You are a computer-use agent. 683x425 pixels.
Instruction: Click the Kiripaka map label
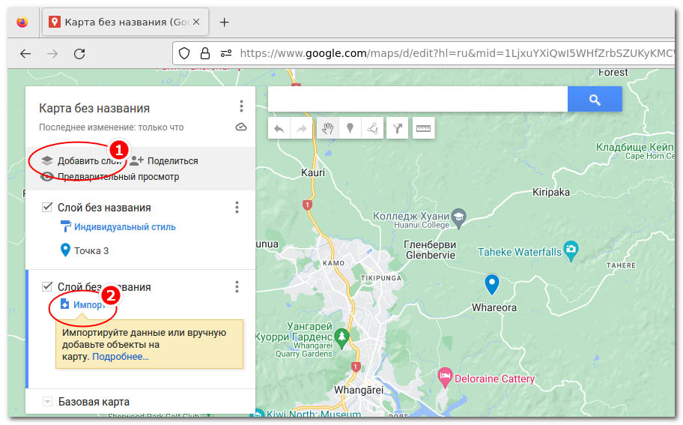(x=551, y=192)
